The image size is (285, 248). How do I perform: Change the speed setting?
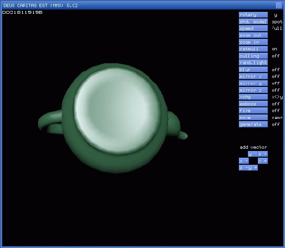(x=253, y=29)
